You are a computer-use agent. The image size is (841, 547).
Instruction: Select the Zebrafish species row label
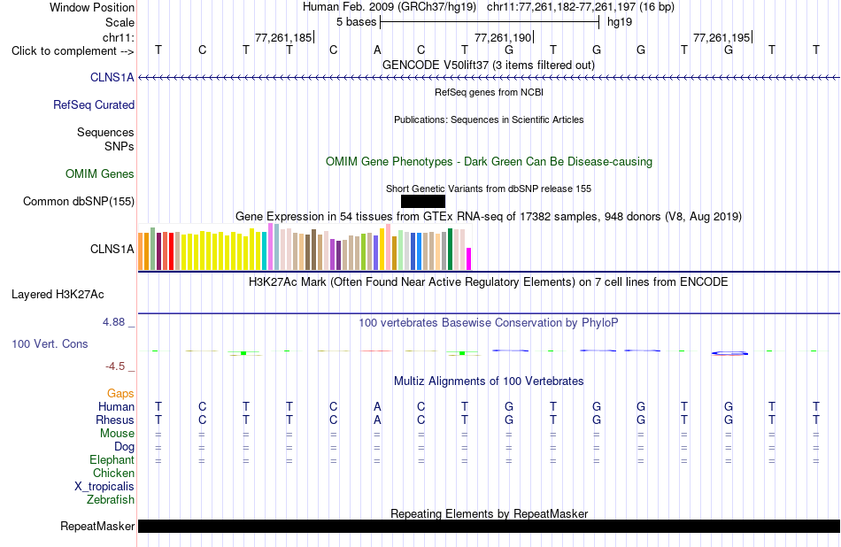(111, 499)
